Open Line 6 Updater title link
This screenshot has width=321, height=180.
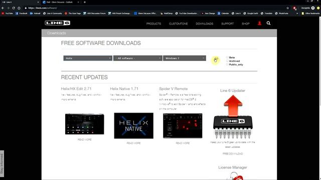(x=233, y=90)
